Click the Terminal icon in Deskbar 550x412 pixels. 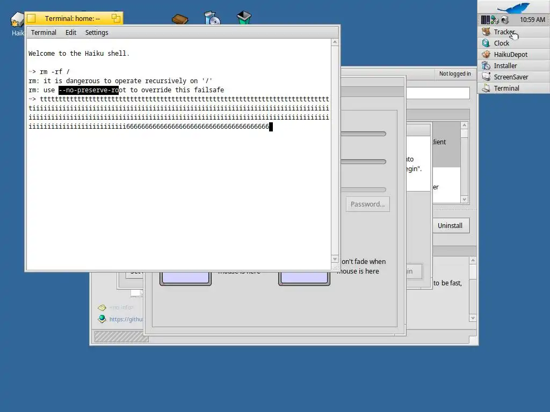pyautogui.click(x=486, y=88)
